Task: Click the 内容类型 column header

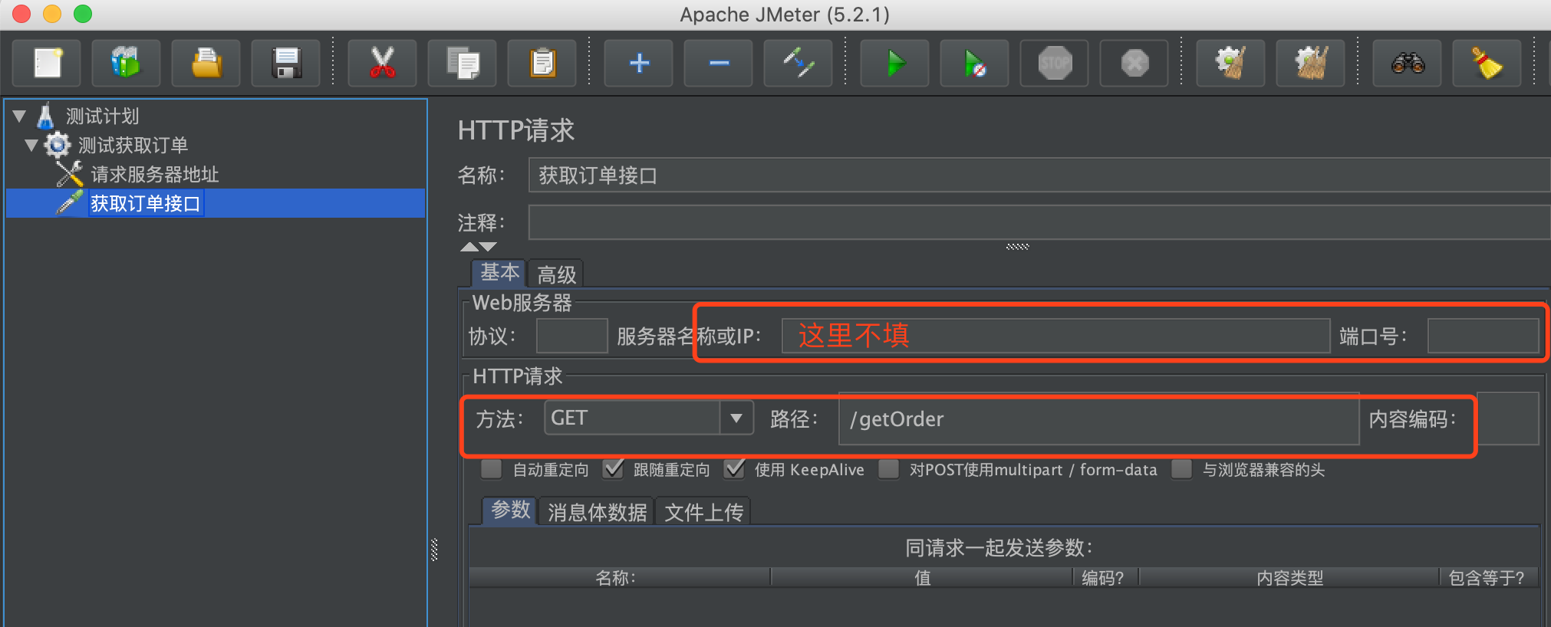Action: coord(1289,578)
